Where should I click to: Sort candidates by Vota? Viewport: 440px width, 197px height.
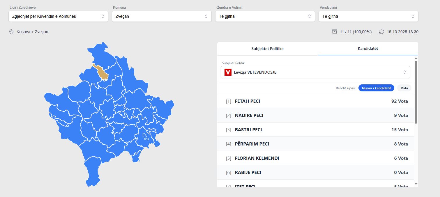(404, 88)
